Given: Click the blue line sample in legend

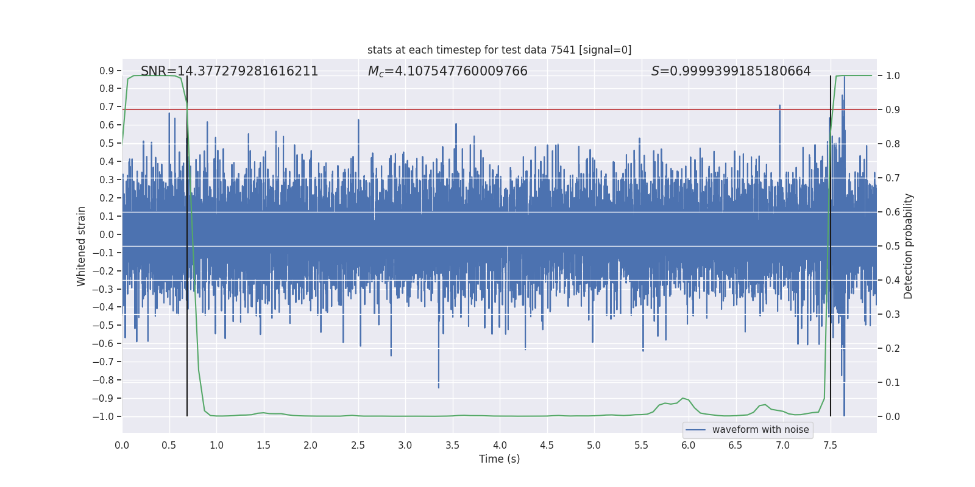Looking at the screenshot, I should point(695,430).
